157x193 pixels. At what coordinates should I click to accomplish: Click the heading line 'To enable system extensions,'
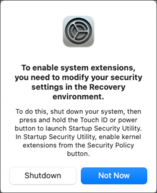78,68
